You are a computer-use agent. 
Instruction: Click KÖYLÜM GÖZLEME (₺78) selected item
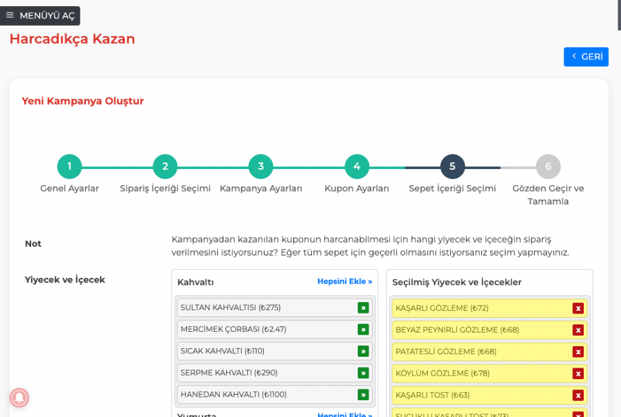(489, 374)
